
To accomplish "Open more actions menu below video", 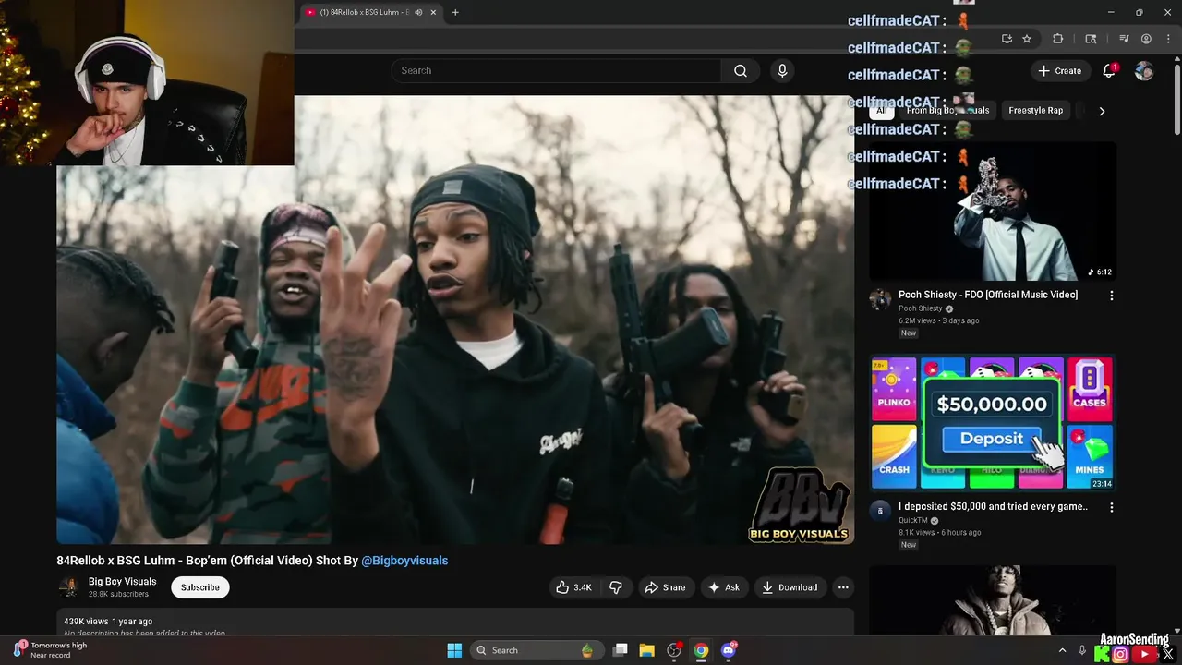I will 843,587.
